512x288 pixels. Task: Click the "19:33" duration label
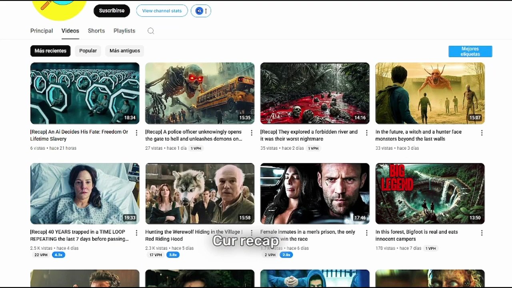point(130,218)
